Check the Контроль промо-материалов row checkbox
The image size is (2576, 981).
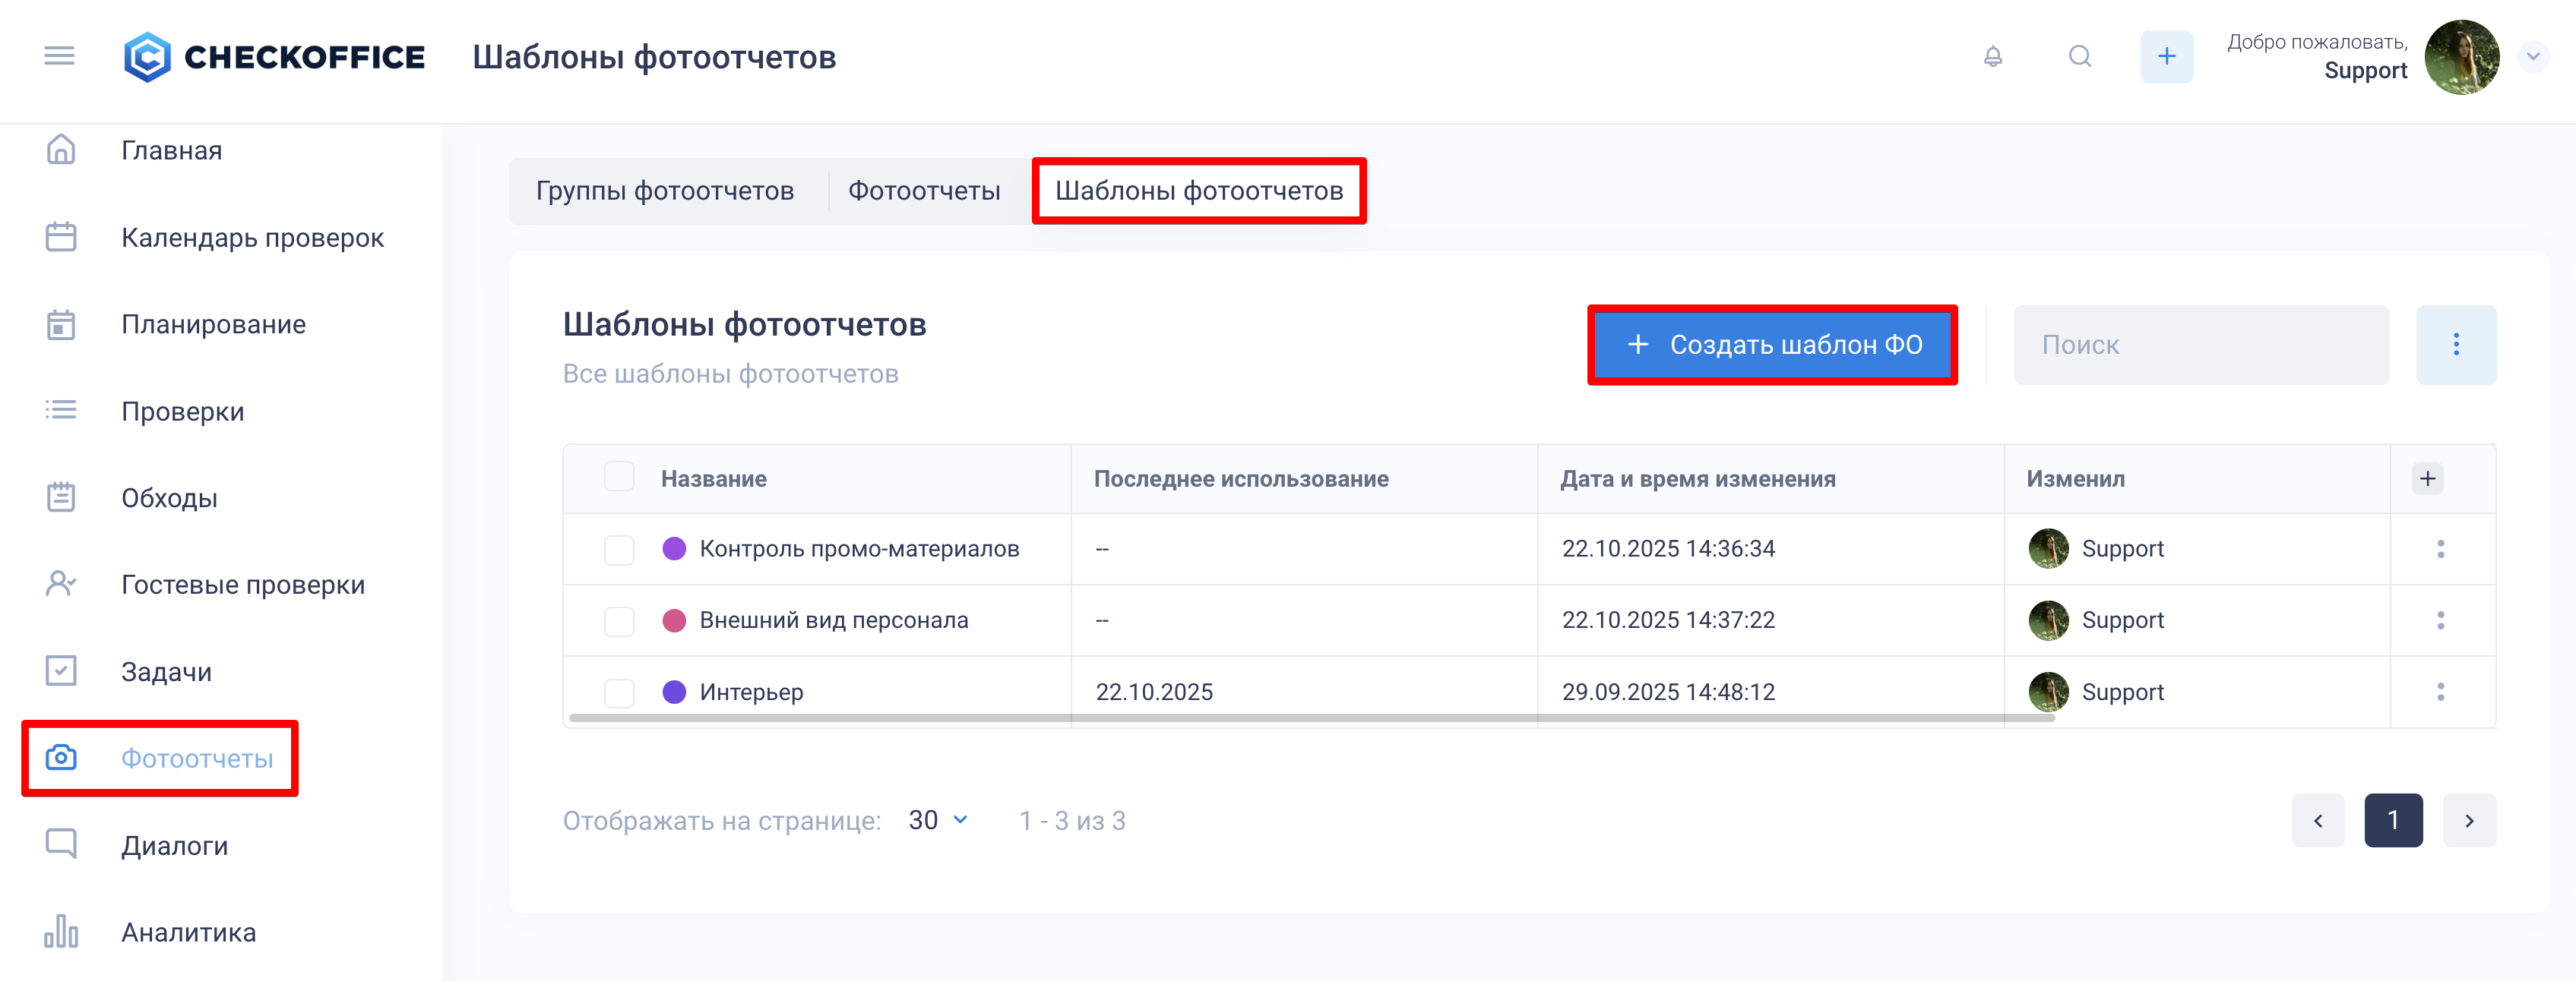point(619,550)
